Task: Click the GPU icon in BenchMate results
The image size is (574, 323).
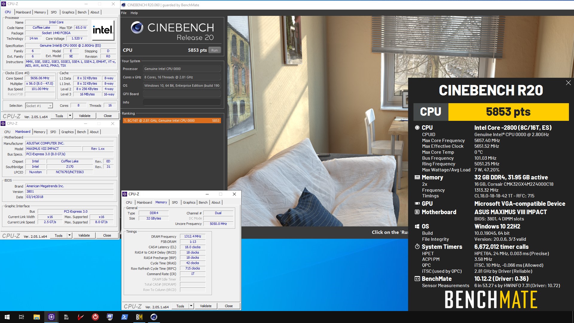Action: pos(417,204)
